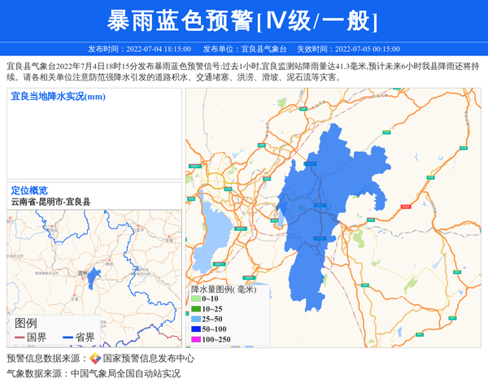
Task: Select the 0~10 light green rainfall swatch
Action: point(195,299)
